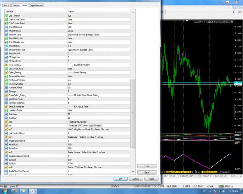Open the search magnifier in the terminal toolbar

[x=234, y=12]
